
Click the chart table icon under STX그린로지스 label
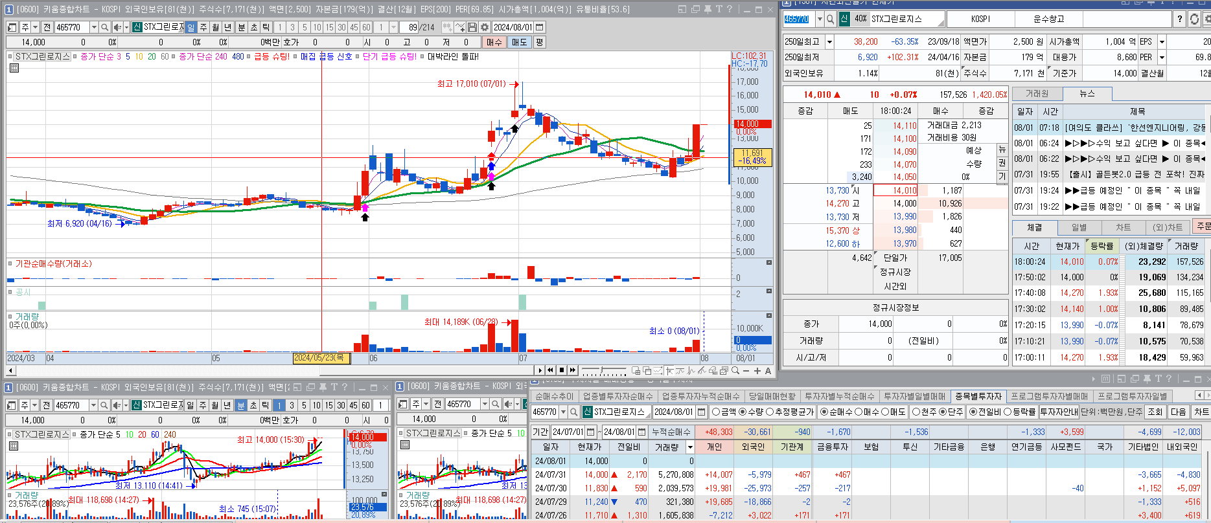[14, 68]
